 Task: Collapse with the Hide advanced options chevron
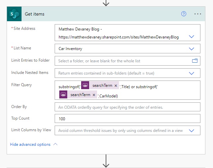[55, 144]
